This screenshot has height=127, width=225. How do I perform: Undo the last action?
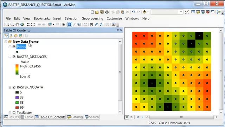pos(134,12)
